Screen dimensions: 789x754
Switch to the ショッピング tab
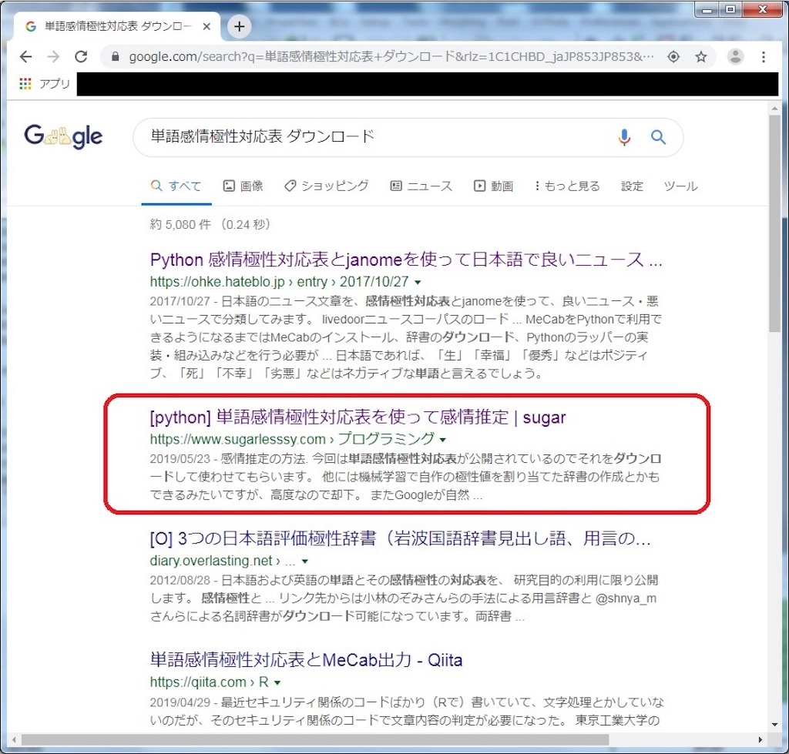pyautogui.click(x=326, y=186)
